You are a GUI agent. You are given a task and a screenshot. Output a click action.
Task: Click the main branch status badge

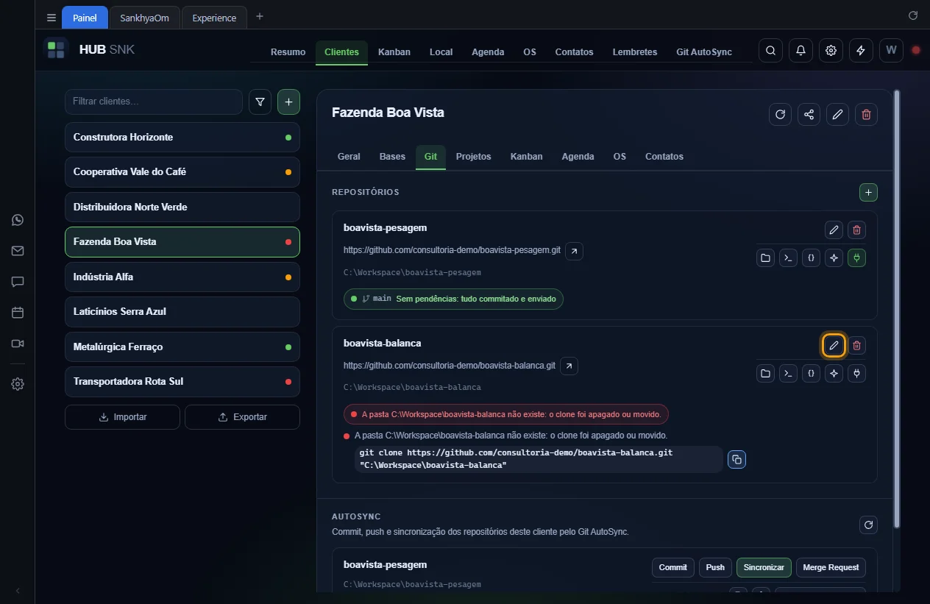click(453, 299)
